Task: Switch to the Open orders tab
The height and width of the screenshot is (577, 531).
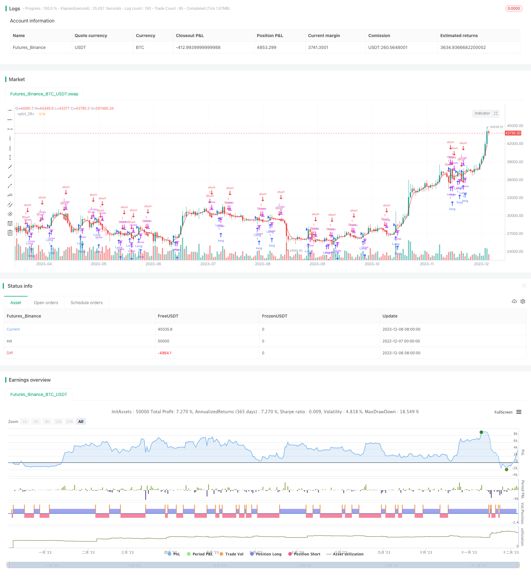Action: click(x=46, y=303)
